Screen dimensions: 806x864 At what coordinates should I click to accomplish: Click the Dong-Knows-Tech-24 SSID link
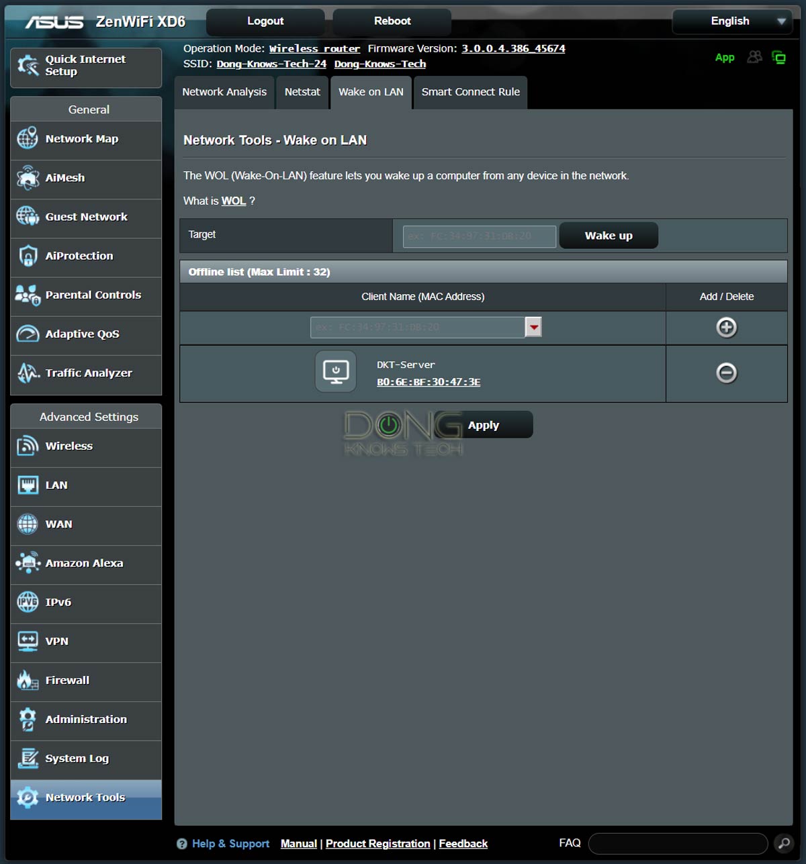(271, 64)
